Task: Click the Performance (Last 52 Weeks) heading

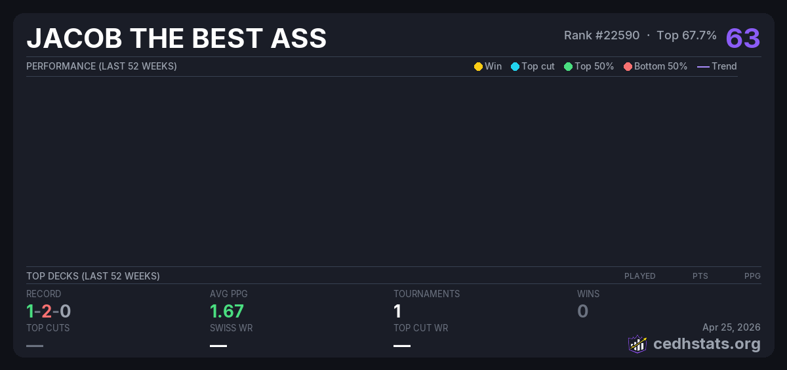Action: tap(102, 66)
